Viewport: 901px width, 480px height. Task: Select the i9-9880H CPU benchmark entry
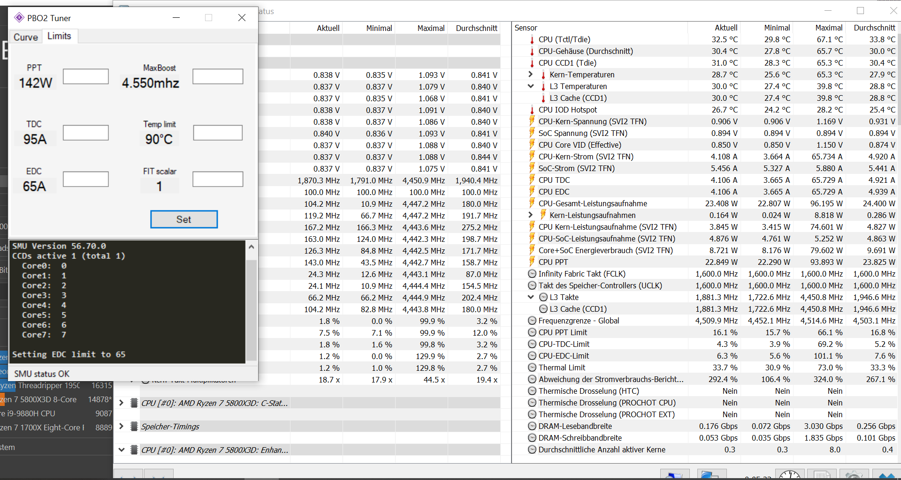tap(56, 413)
